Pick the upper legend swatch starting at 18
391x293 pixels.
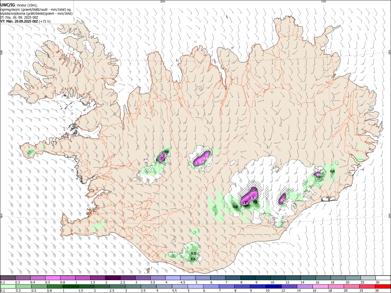click(x=338, y=278)
